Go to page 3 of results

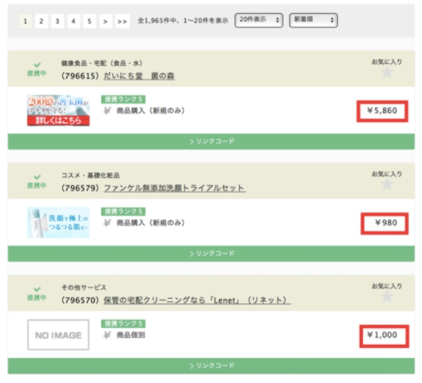click(x=57, y=21)
